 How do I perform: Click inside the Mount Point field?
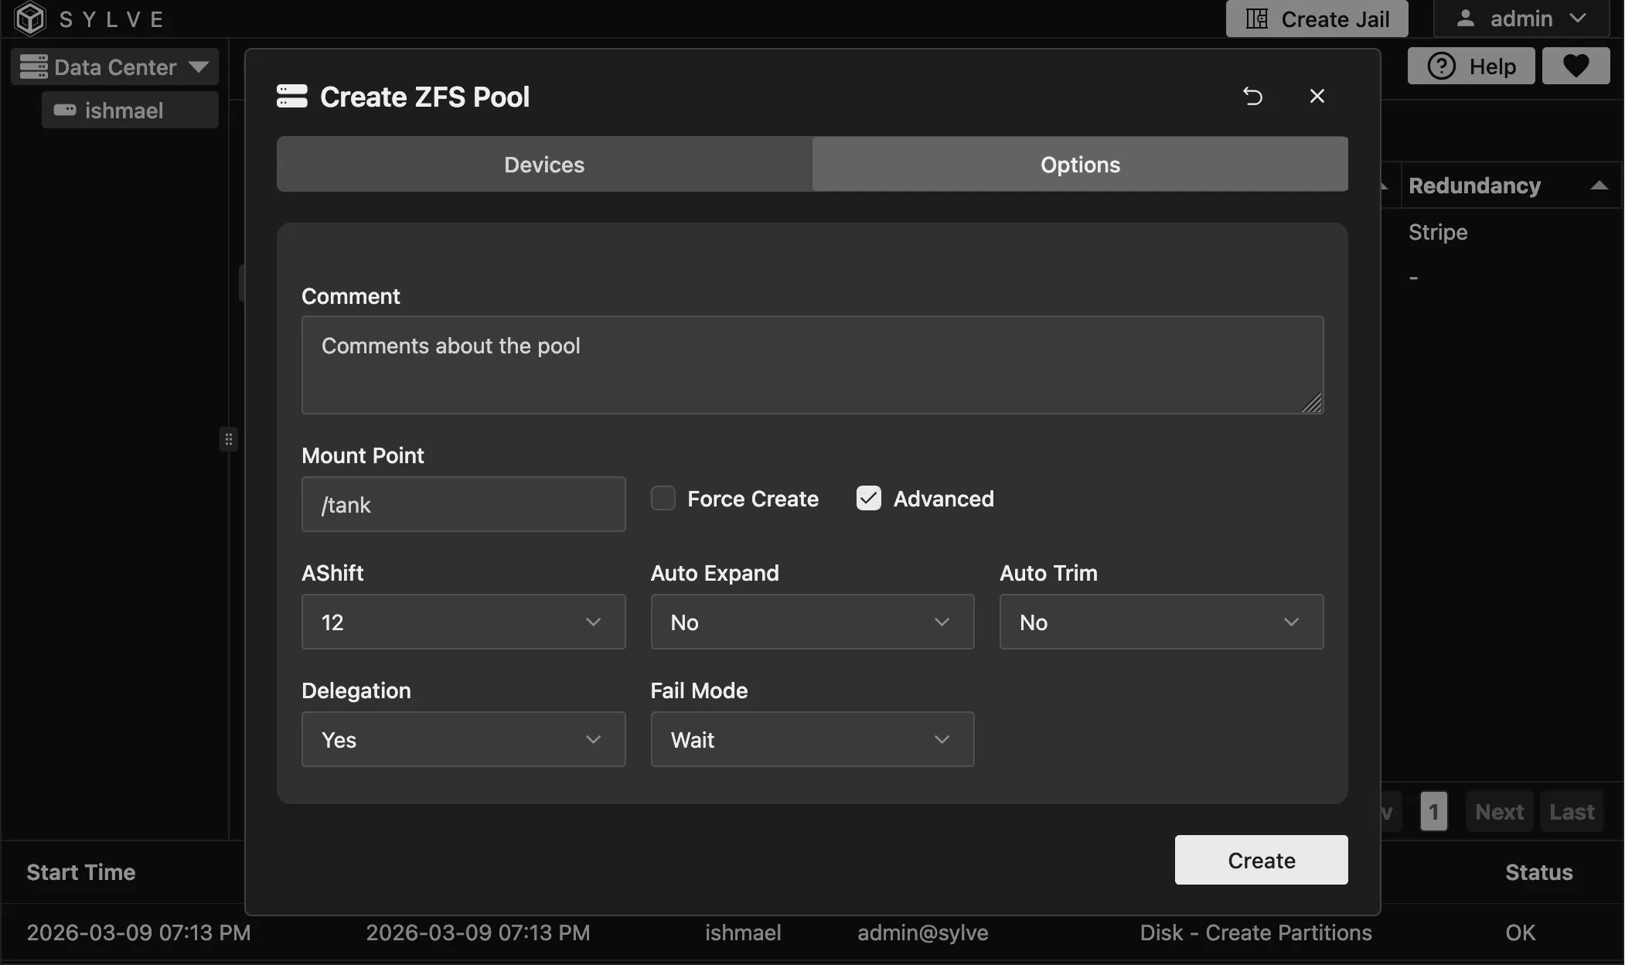[462, 504]
